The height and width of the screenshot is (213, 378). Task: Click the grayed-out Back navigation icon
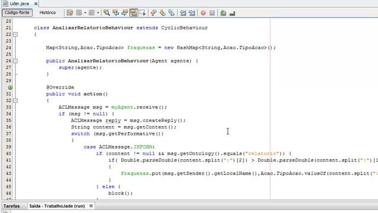pos(79,13)
